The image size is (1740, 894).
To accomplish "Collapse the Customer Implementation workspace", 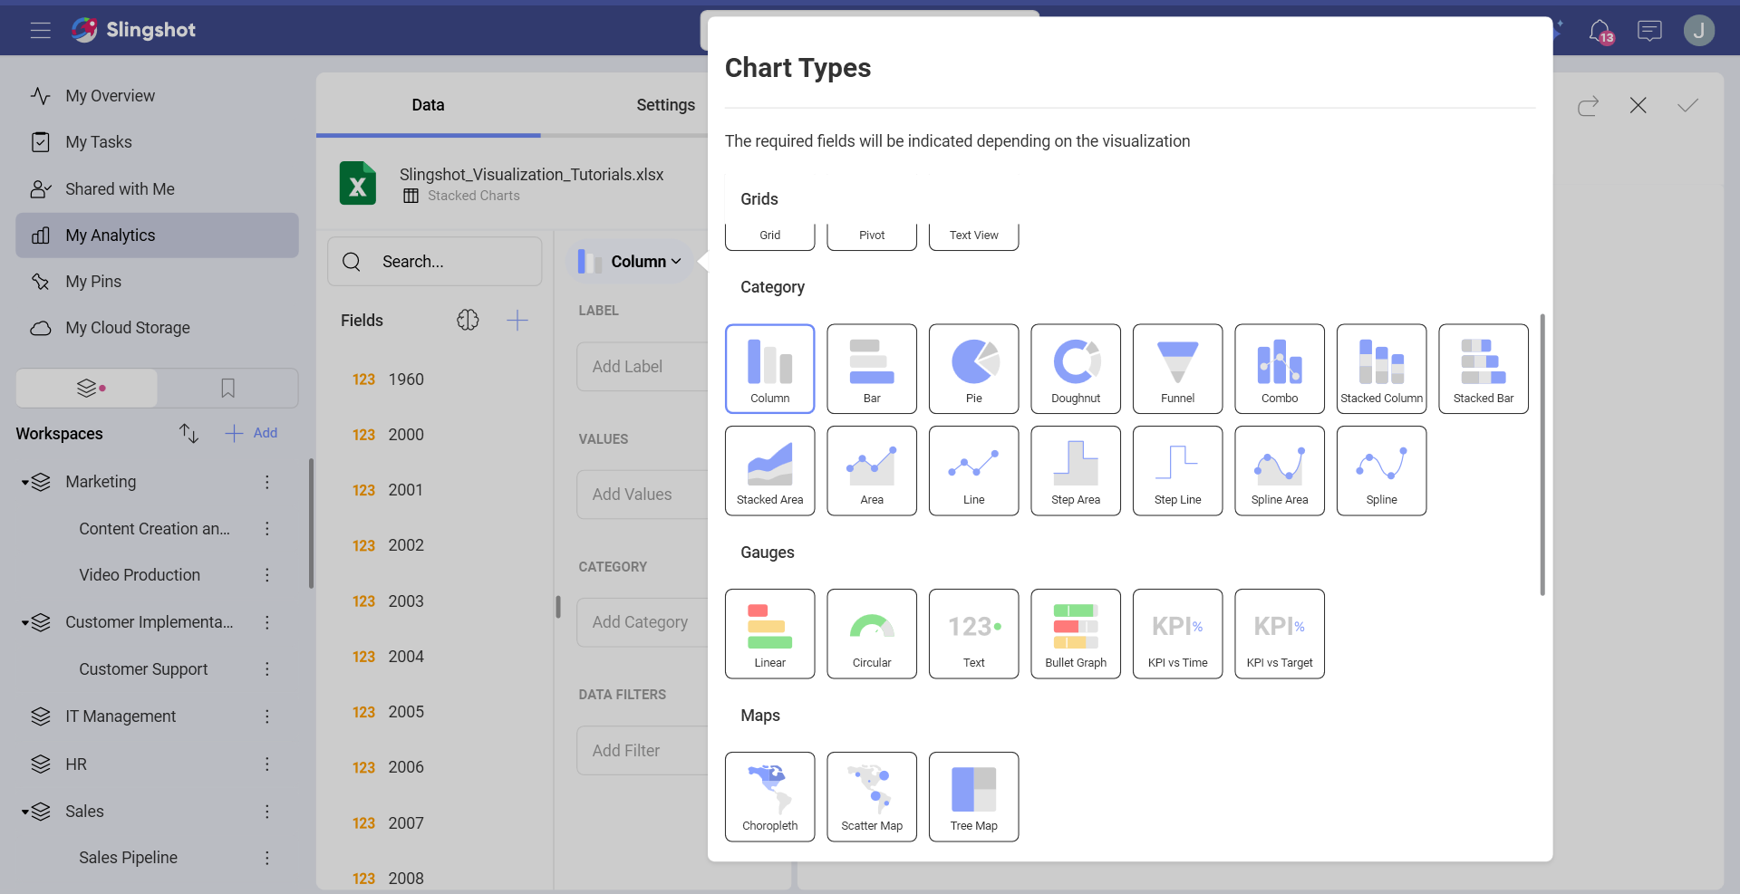I will tap(25, 623).
